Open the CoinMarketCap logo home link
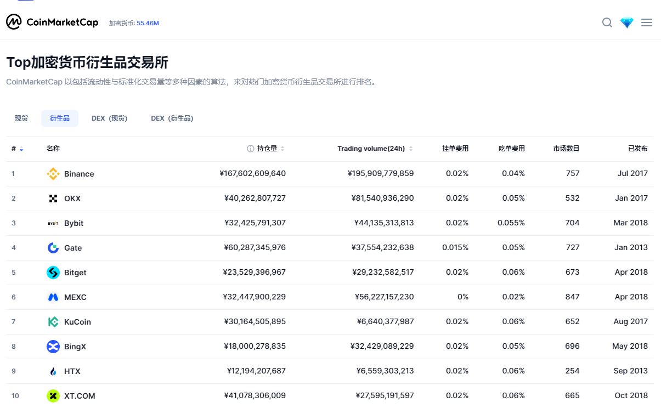 (x=52, y=22)
